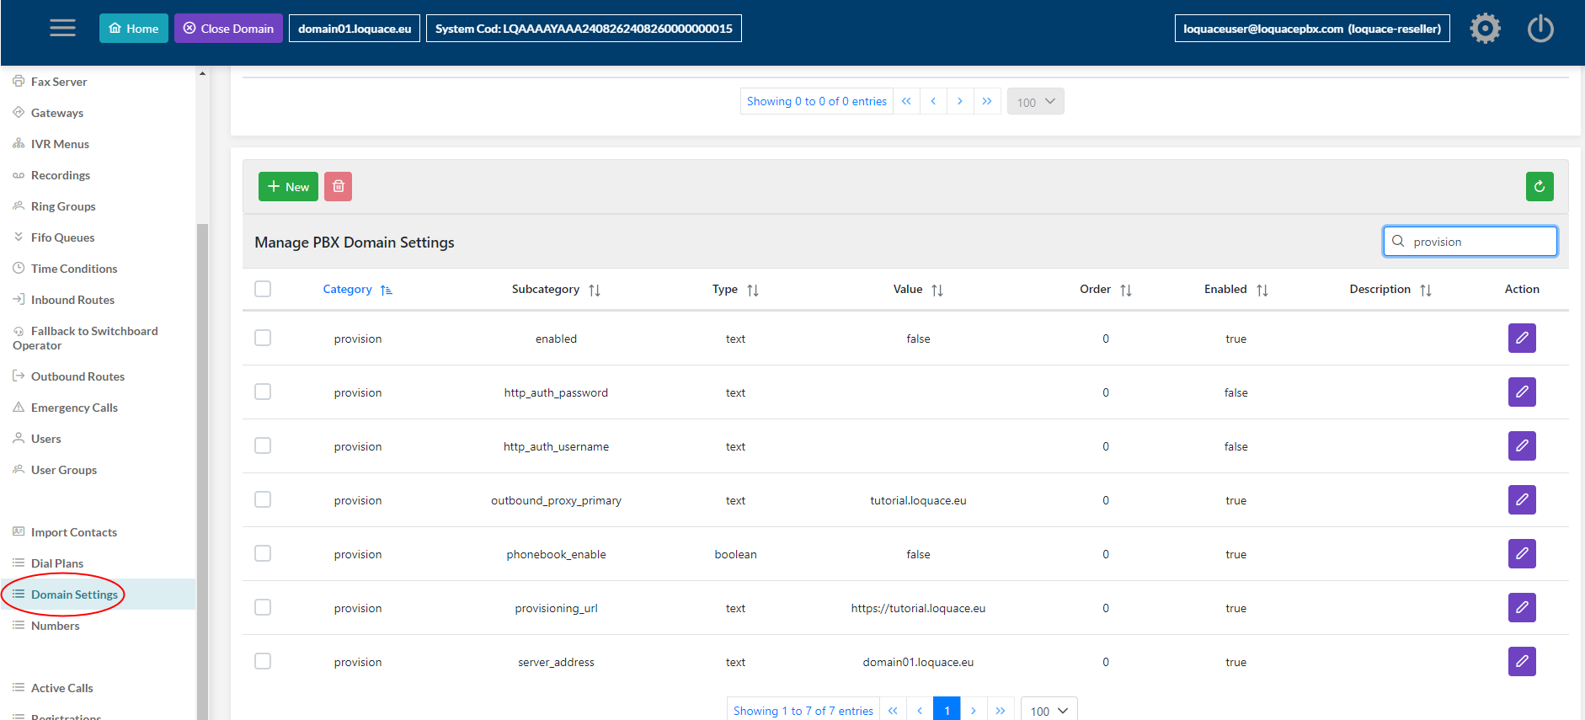Edit the http_auth_password row

pos(1522,392)
